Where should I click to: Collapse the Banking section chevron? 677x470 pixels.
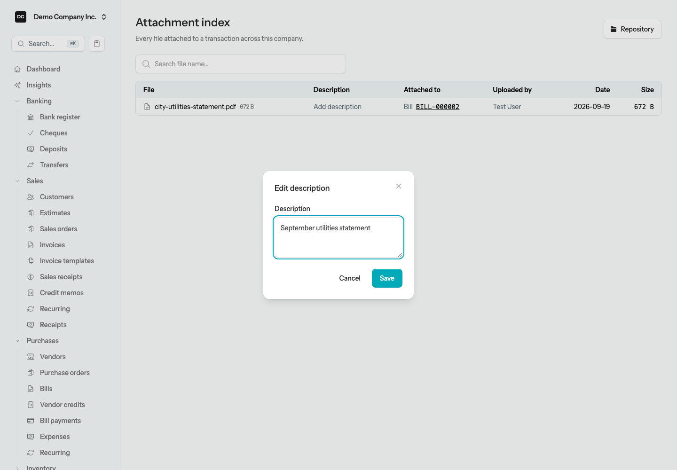[17, 101]
